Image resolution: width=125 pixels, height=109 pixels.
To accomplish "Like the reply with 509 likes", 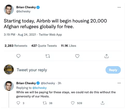I will click(73, 103).
